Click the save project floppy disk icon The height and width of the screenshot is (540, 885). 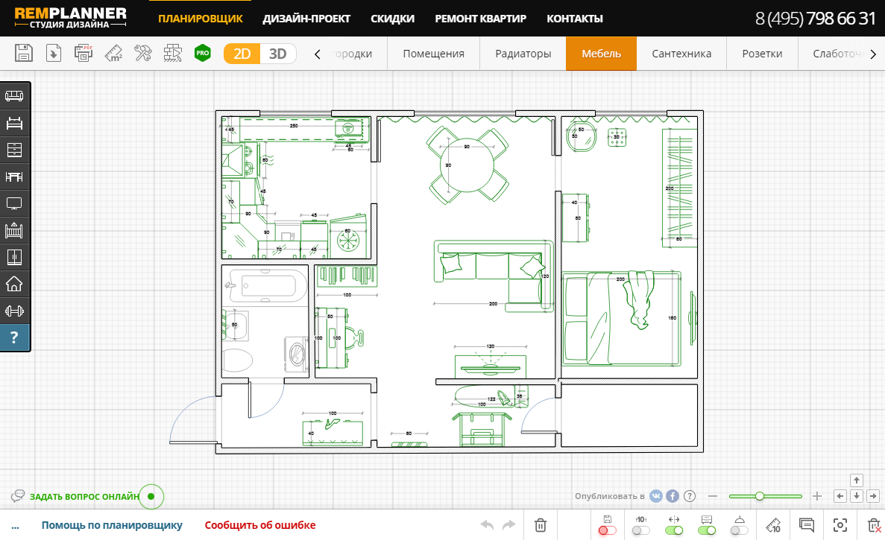[x=23, y=54]
